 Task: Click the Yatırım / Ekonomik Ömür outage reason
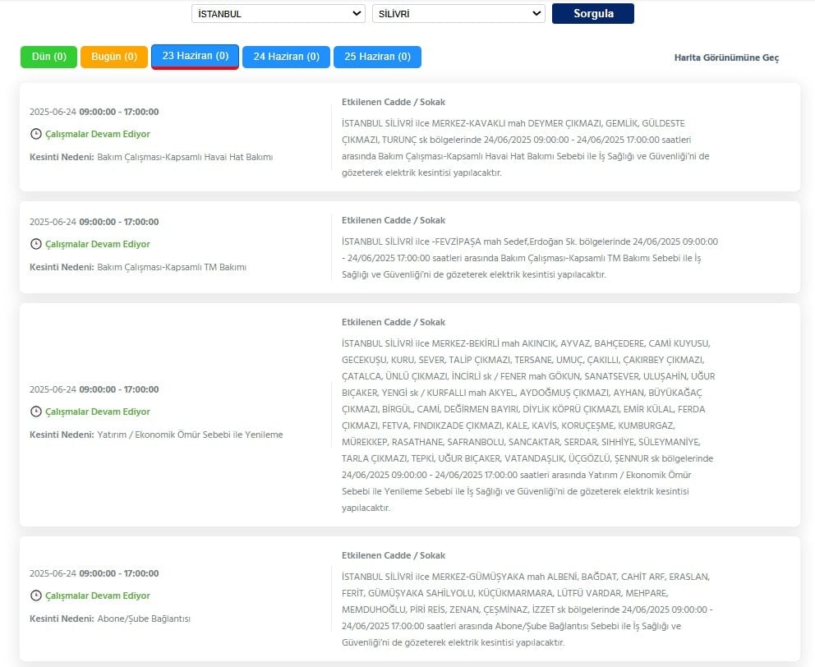pyautogui.click(x=191, y=435)
